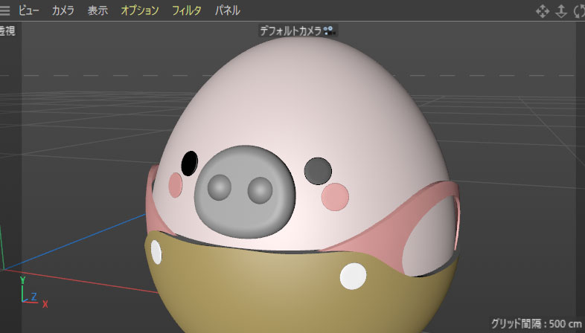Click the camera icon beside デフォルトカメラ
This screenshot has height=333, width=585.
tap(330, 31)
